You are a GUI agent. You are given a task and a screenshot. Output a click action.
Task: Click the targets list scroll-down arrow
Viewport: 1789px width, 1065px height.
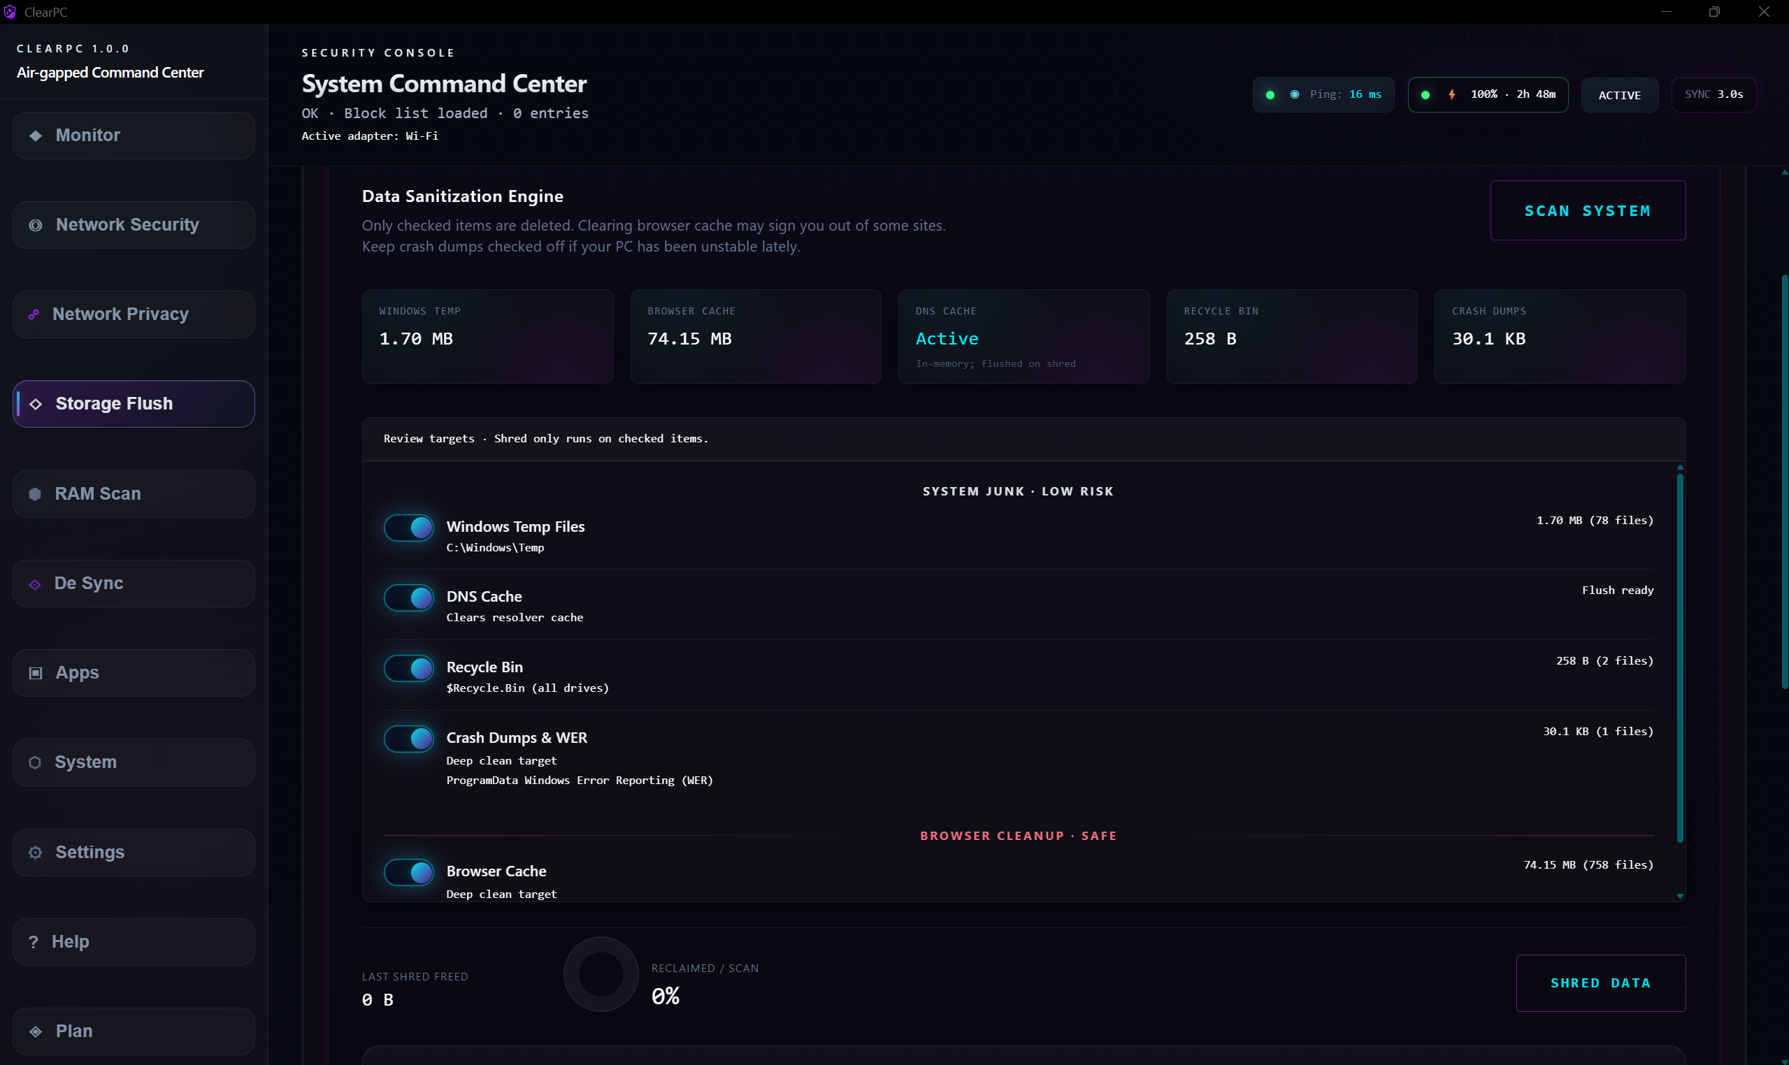click(1680, 897)
